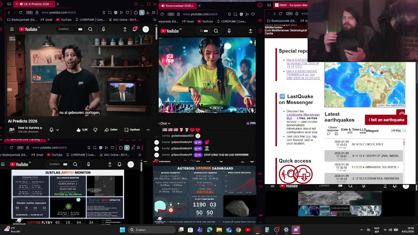Image resolution: width=418 pixels, height=235 pixels.
Task: Open Discord from the taskbar
Action: pyautogui.click(x=296, y=230)
